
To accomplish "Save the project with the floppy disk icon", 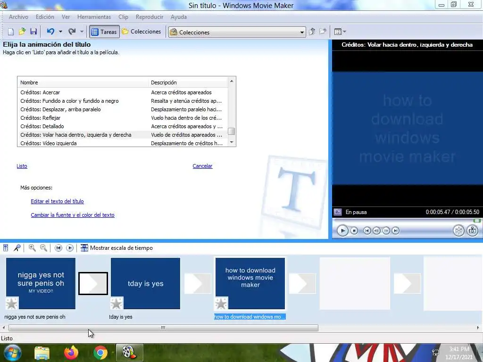I will [x=33, y=32].
